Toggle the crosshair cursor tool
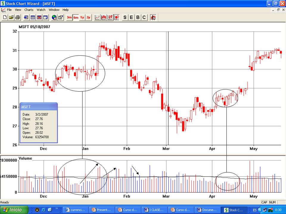This screenshot has width=286, height=214. pos(153,18)
